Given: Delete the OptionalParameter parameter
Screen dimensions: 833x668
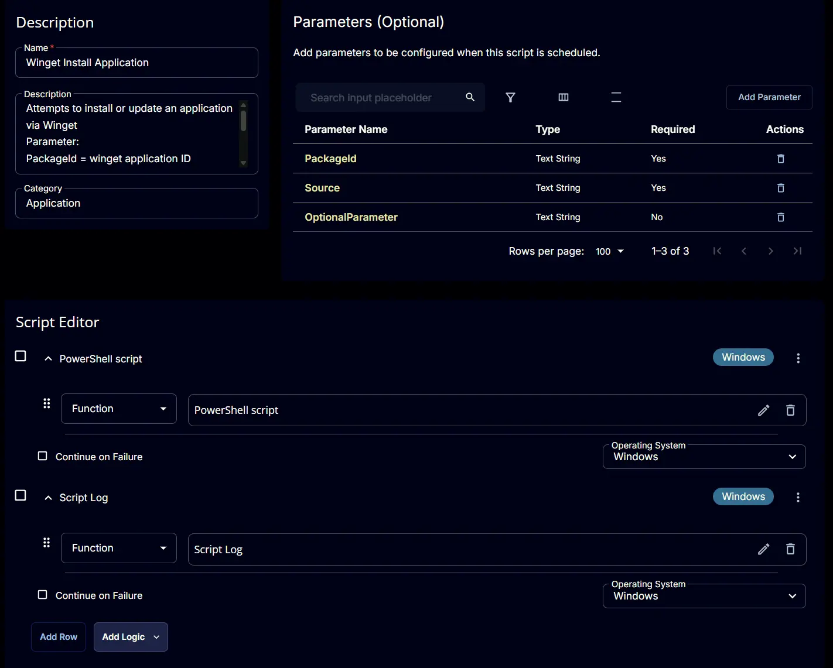Looking at the screenshot, I should pyautogui.click(x=780, y=217).
